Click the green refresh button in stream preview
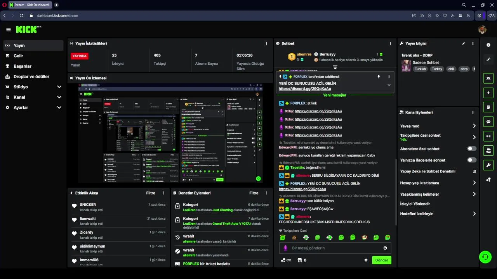Viewport: 497px width, 279px height. (x=258, y=179)
